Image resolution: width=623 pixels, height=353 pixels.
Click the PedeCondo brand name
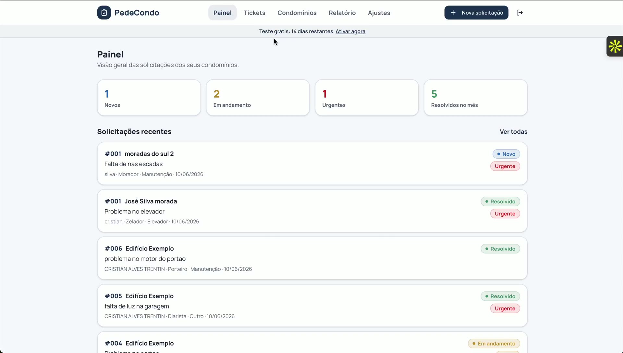(x=137, y=13)
